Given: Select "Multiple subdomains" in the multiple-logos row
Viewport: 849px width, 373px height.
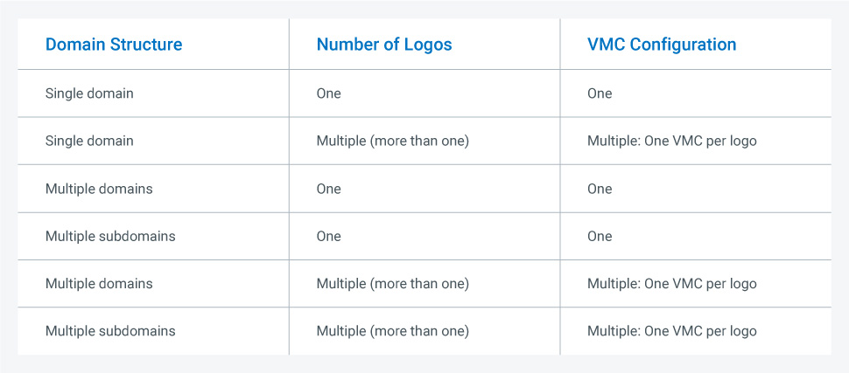Looking at the screenshot, I should (110, 331).
